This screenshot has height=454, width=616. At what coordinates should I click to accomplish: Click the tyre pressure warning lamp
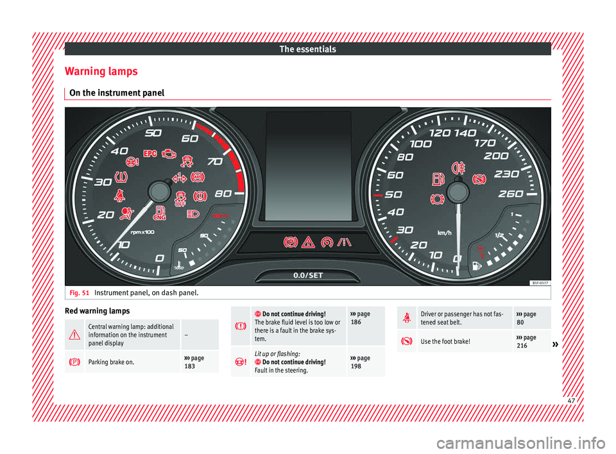tap(121, 177)
